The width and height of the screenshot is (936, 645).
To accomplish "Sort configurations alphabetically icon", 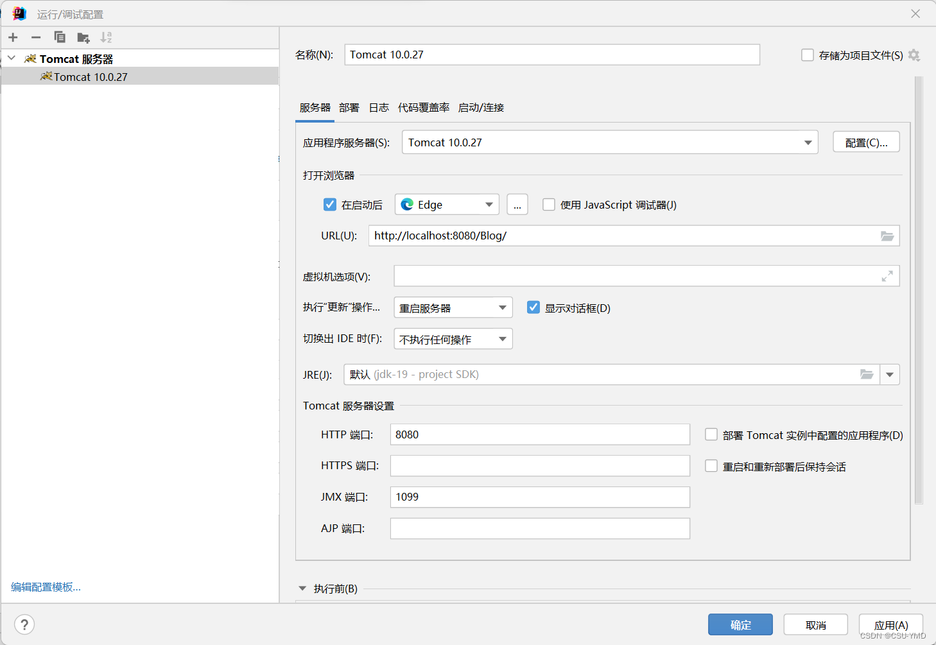I will (106, 37).
